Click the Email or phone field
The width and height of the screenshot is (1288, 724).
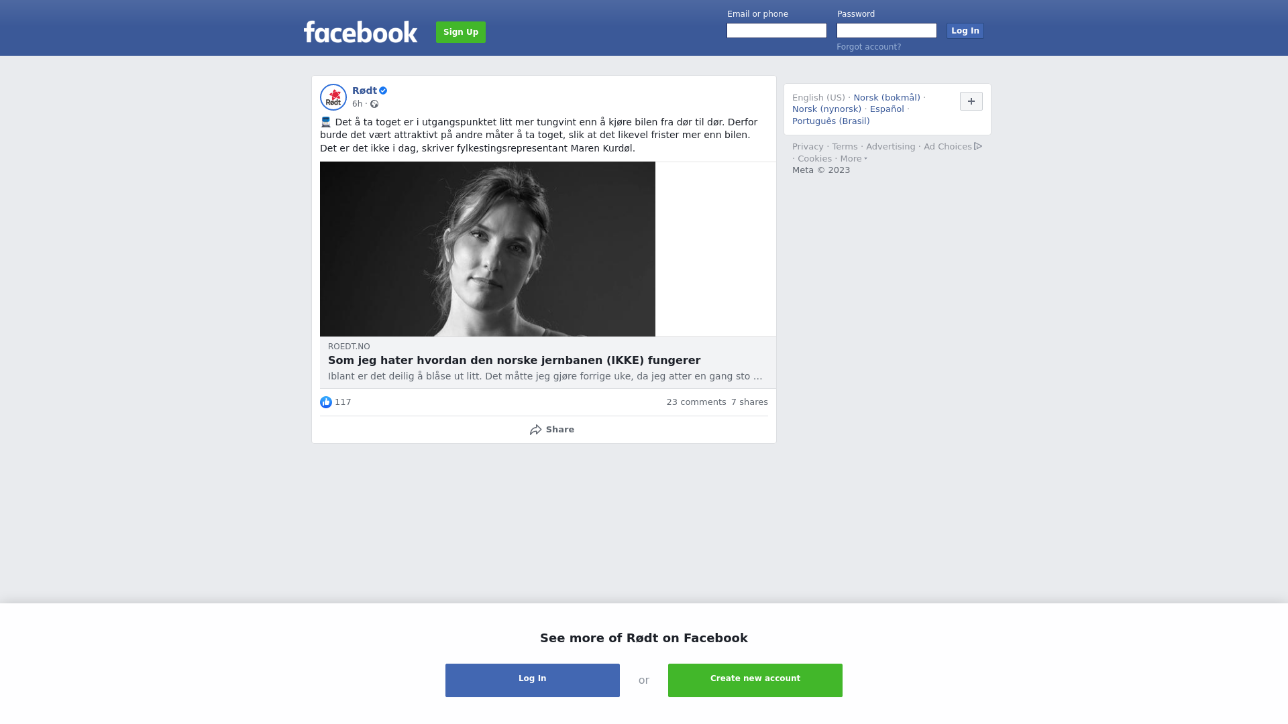point(777,31)
